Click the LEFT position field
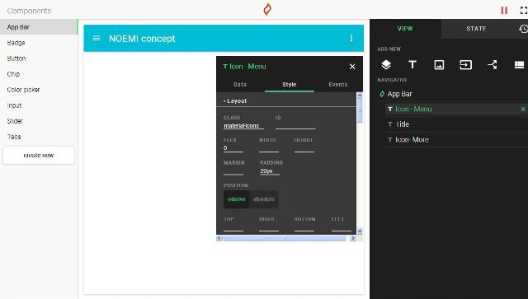528x299 pixels. coord(341,227)
